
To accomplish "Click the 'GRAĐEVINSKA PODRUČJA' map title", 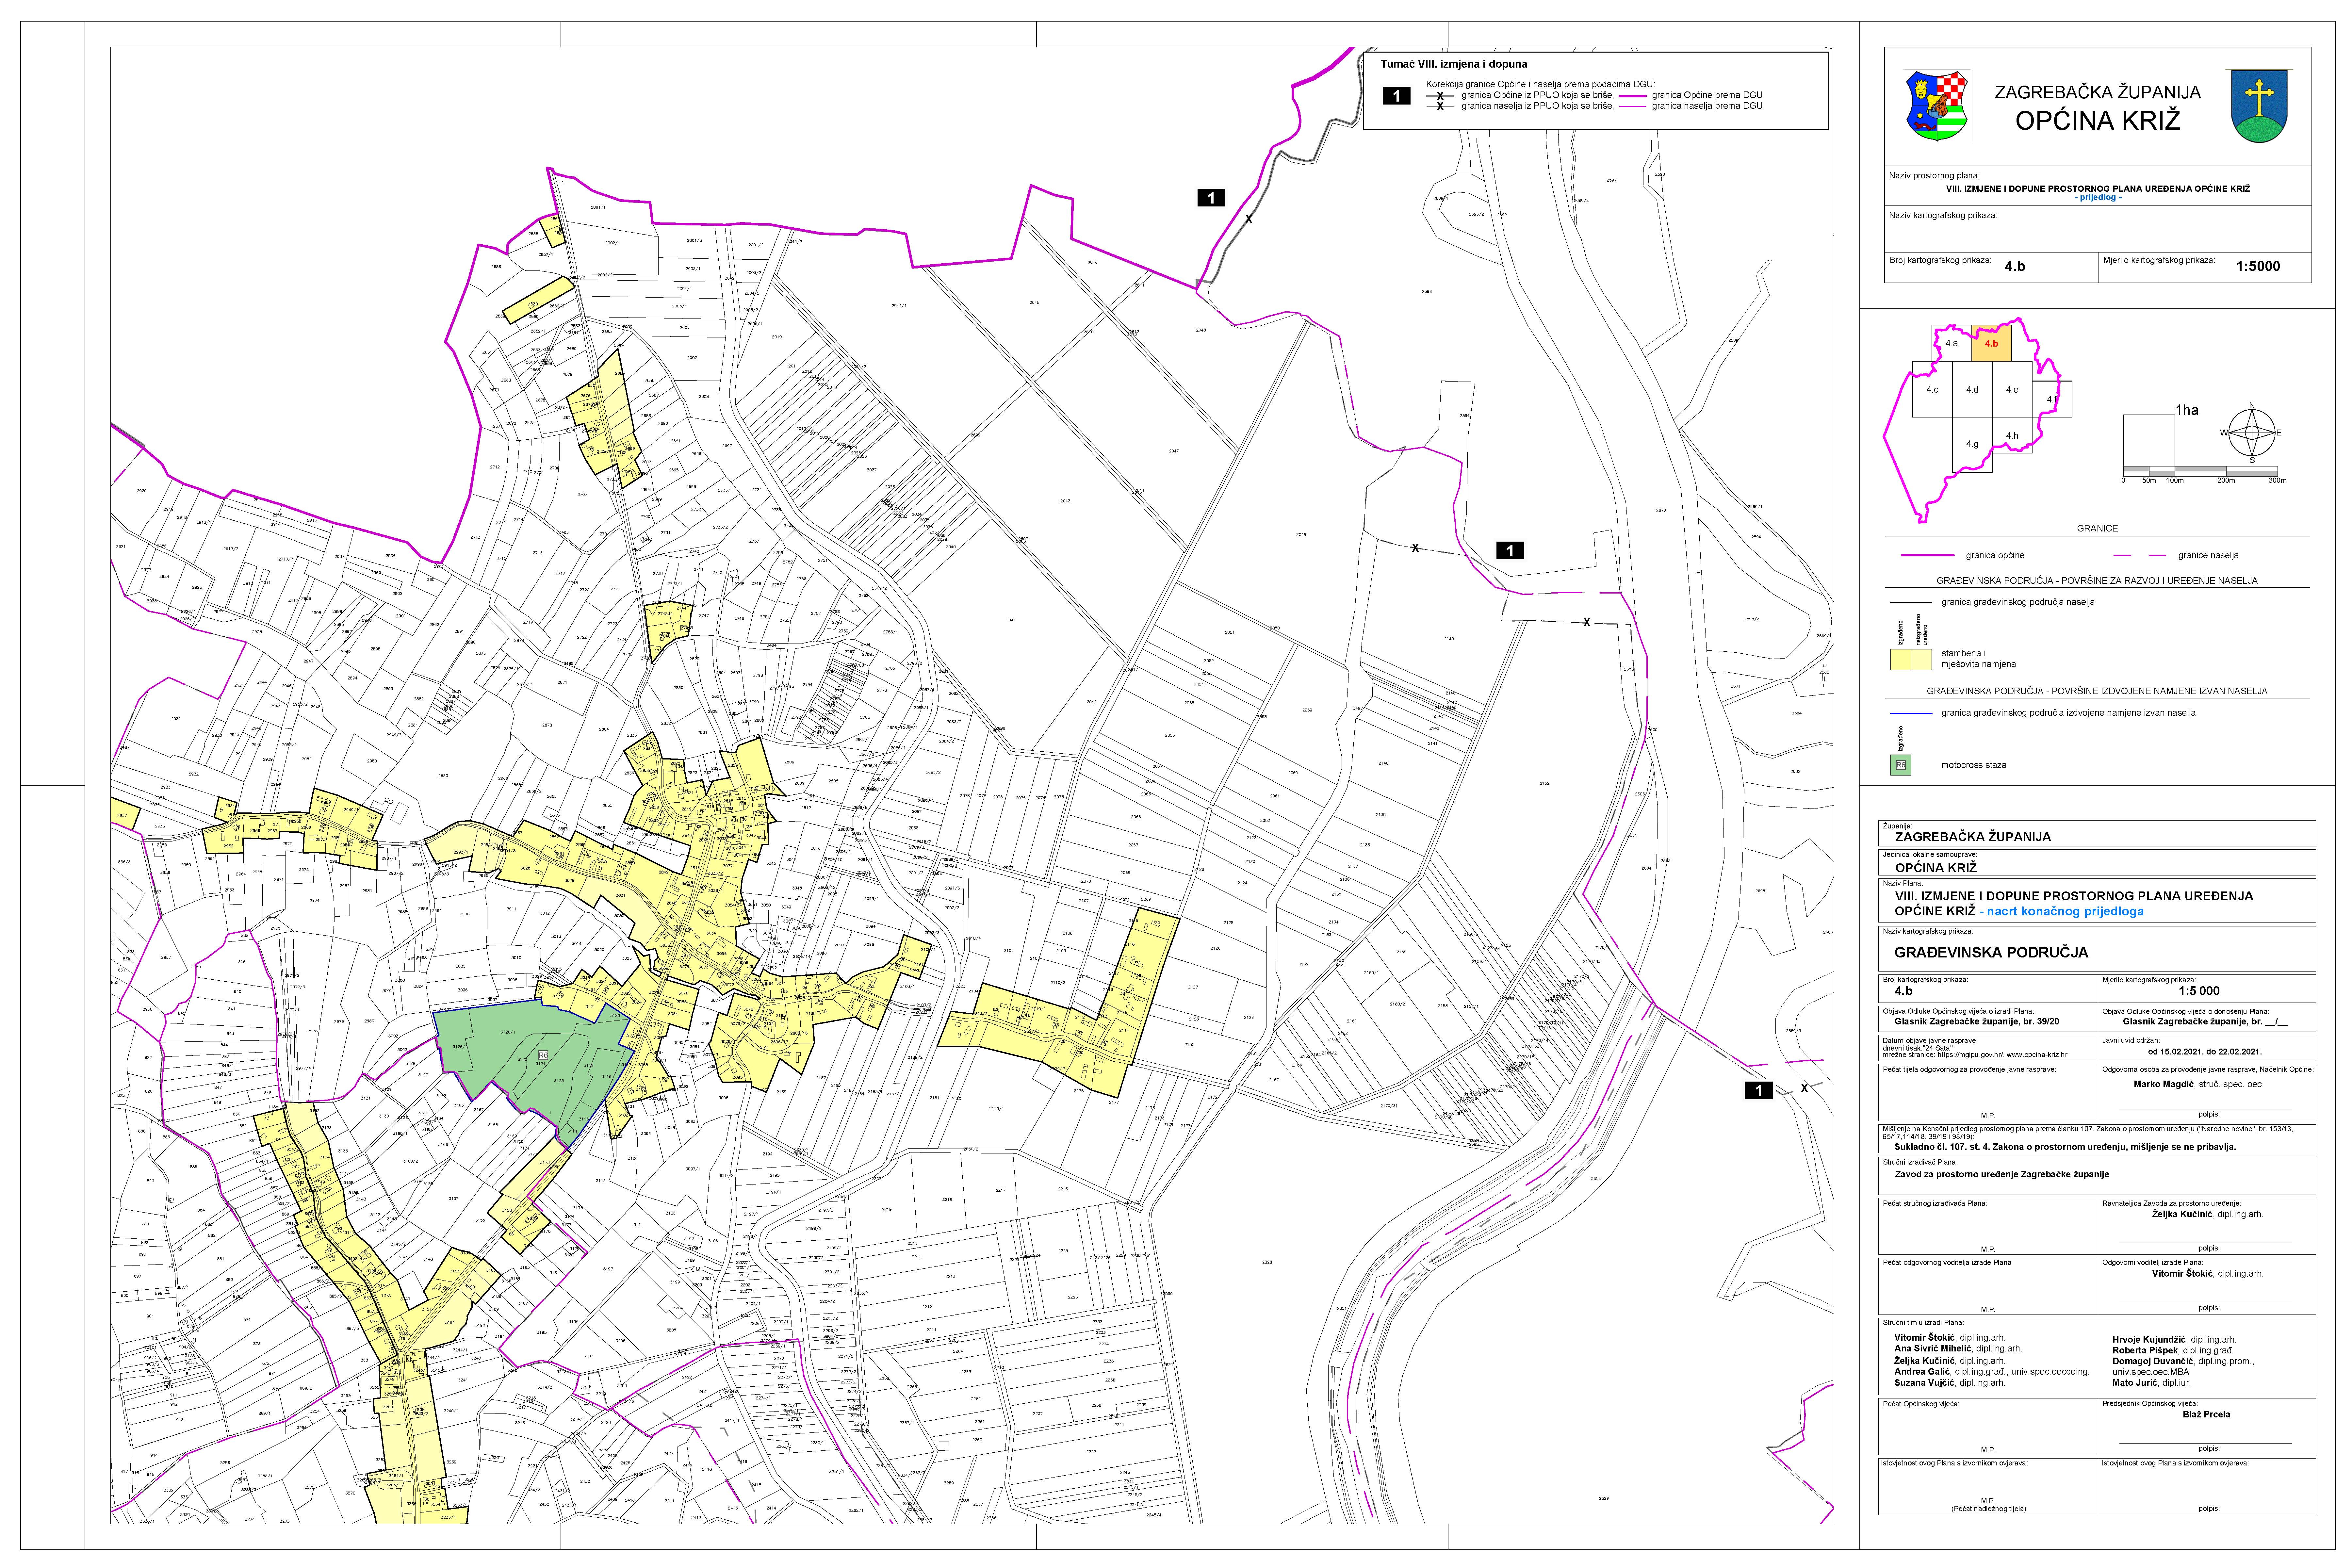I will (1991, 952).
